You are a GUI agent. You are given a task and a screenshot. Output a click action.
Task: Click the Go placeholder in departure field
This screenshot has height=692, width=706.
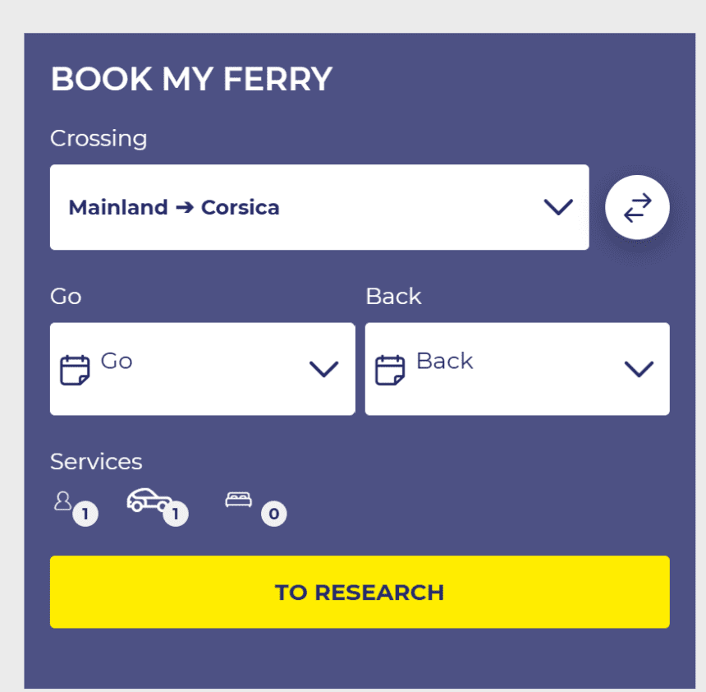tap(117, 361)
